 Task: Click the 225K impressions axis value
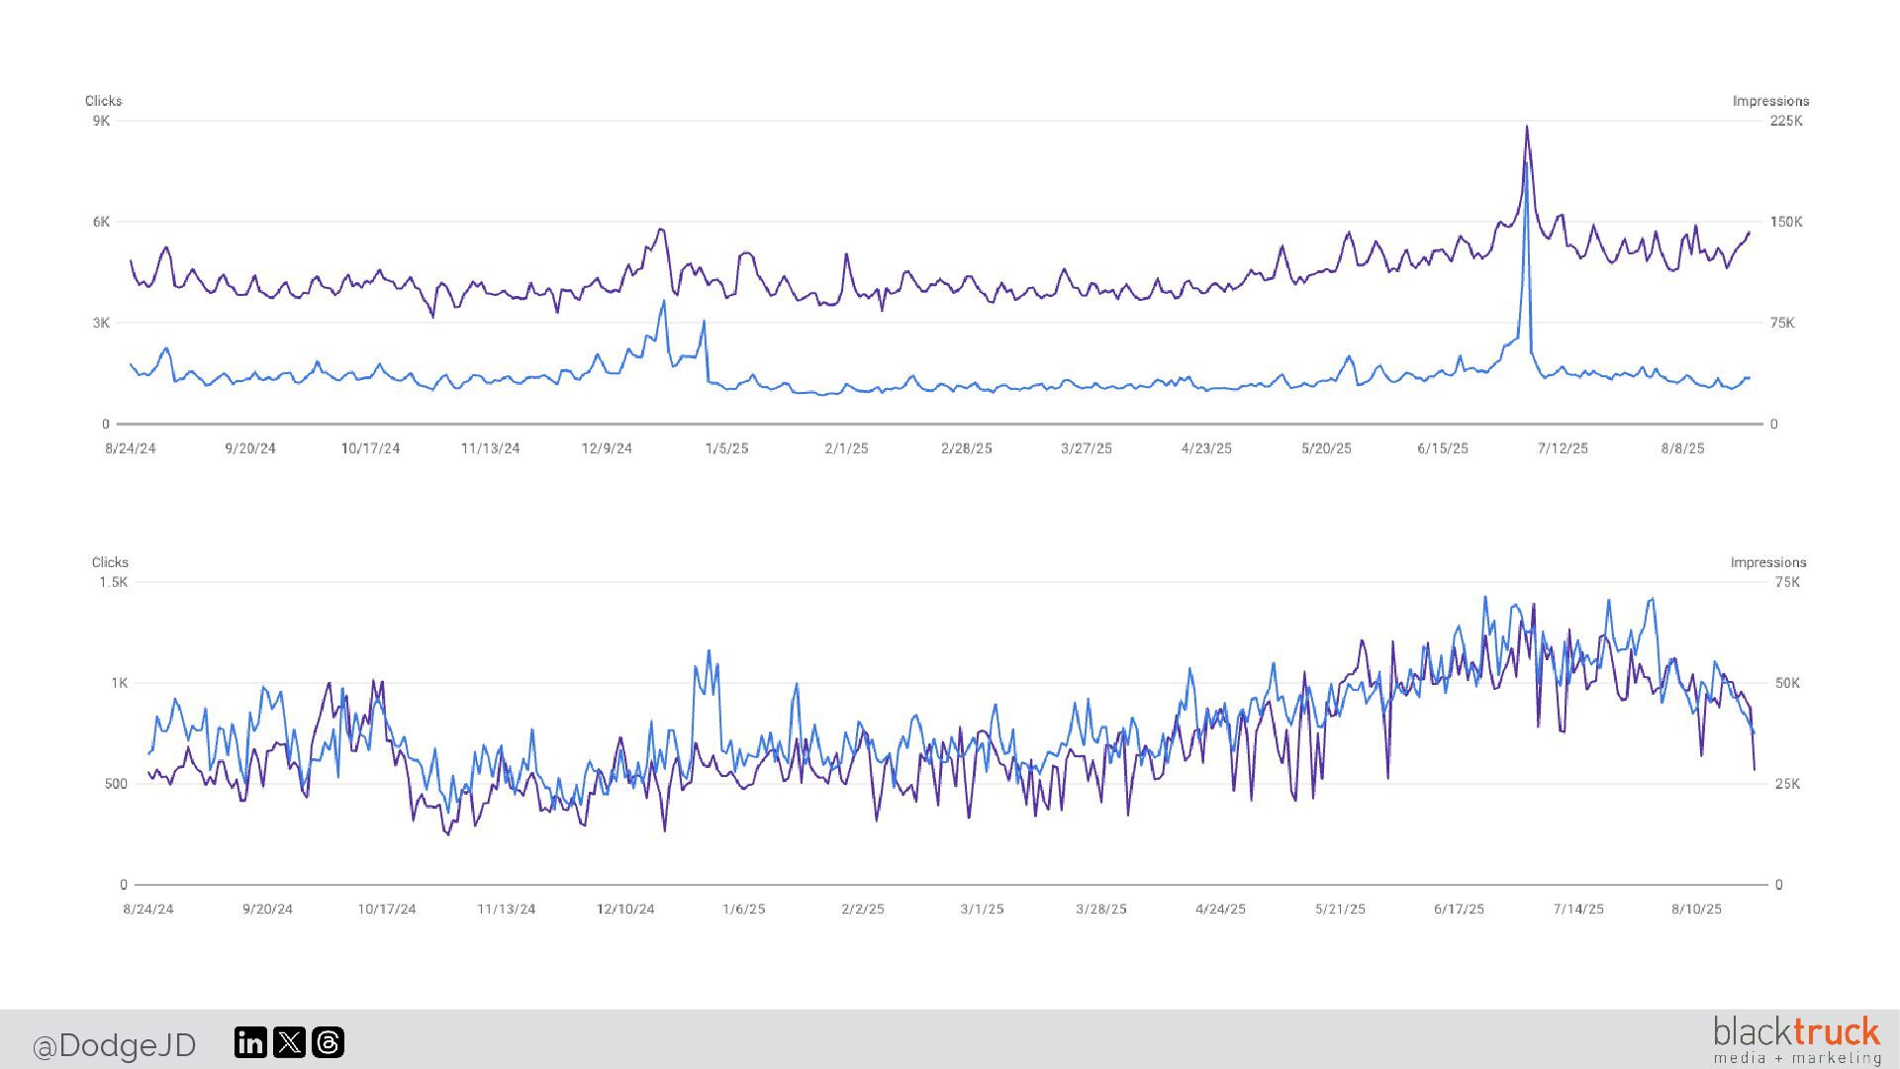pos(1786,121)
